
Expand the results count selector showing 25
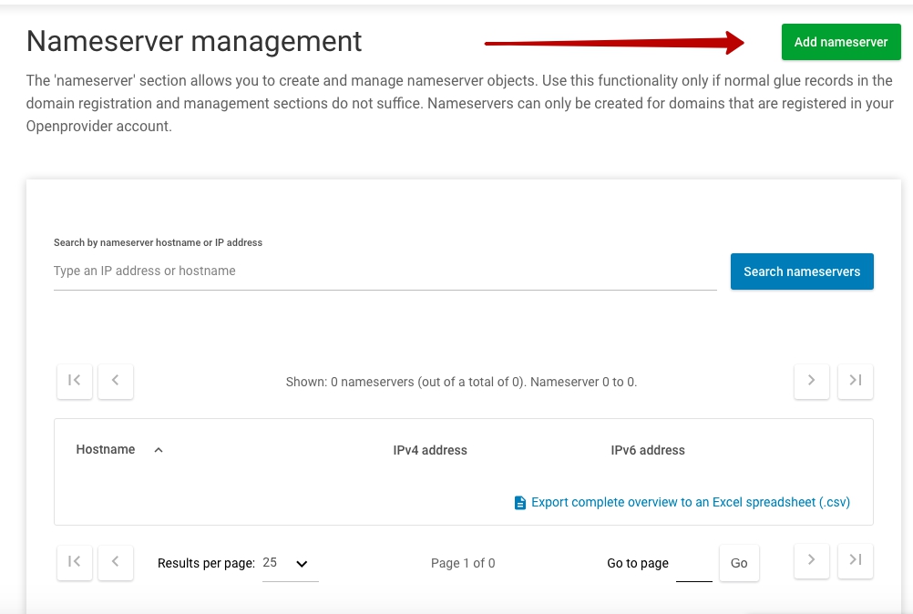point(289,562)
